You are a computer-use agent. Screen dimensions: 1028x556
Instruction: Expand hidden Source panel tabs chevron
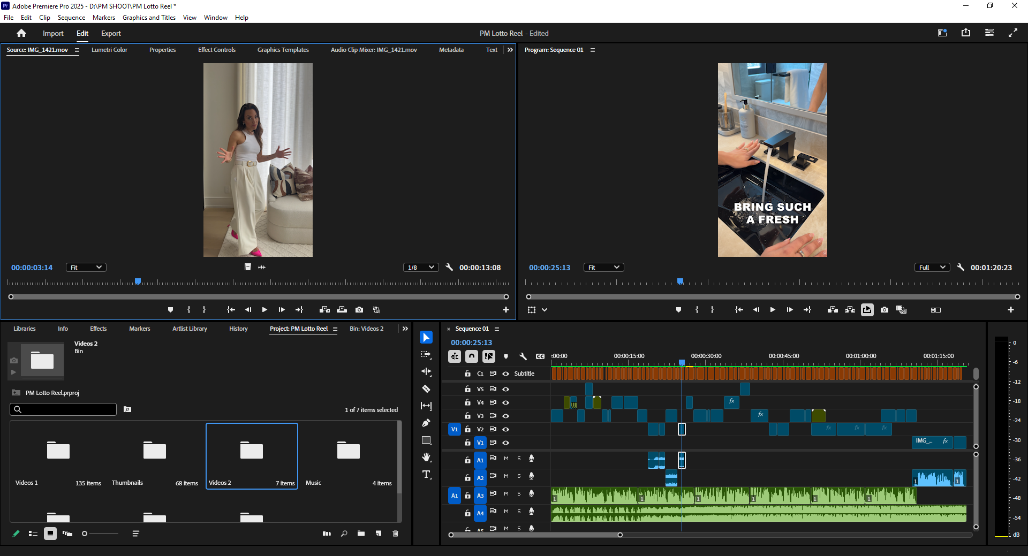coord(510,50)
